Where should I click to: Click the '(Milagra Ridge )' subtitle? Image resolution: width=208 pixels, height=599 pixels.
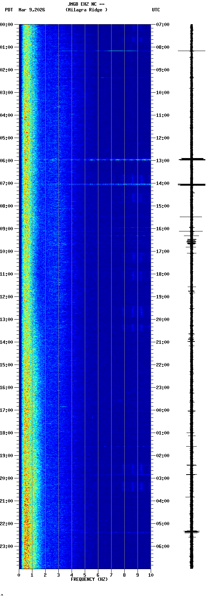click(86, 10)
